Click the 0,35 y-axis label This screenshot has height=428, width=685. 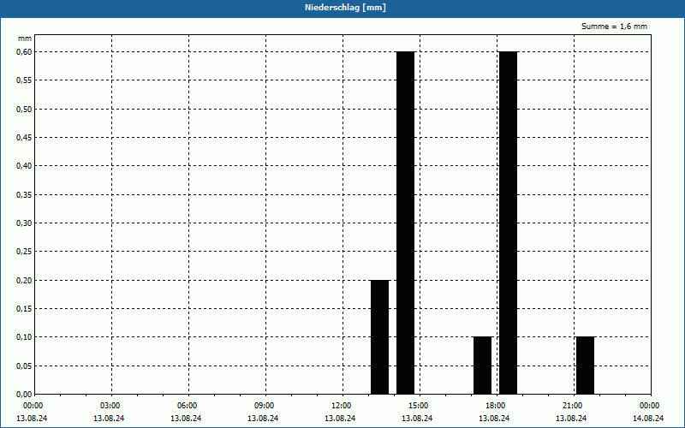[x=25, y=194]
